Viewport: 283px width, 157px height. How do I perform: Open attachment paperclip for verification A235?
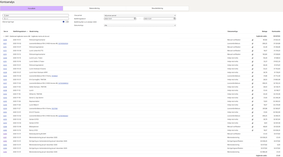(252, 79)
